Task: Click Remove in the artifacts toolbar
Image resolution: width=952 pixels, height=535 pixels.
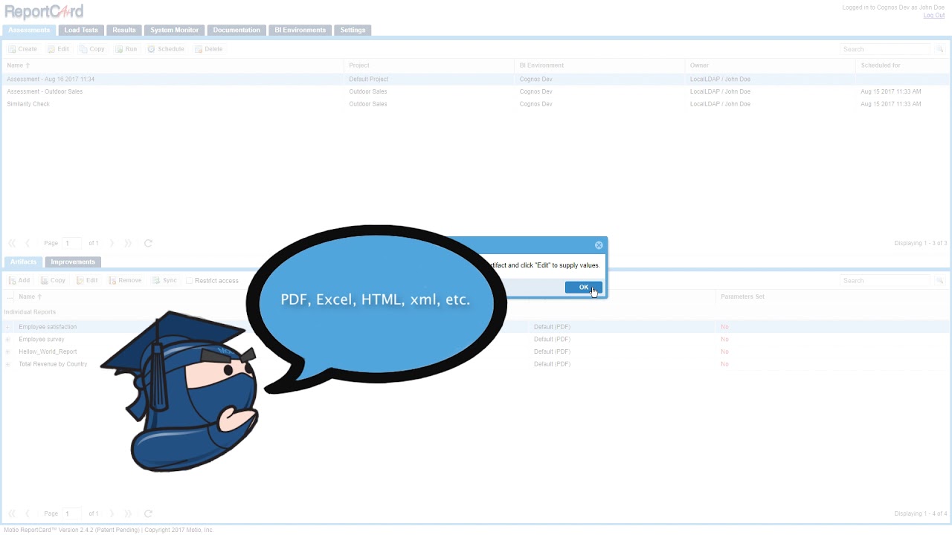Action: tap(124, 281)
